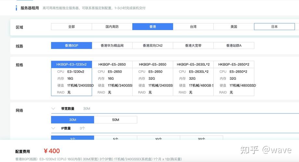Click the configuration summary line below the price
299x162 pixels.
(98, 159)
